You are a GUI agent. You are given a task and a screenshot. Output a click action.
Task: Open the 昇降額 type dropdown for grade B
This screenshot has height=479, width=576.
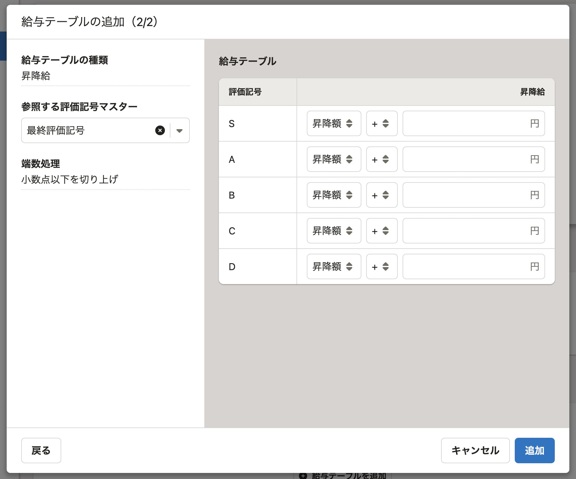[333, 195]
